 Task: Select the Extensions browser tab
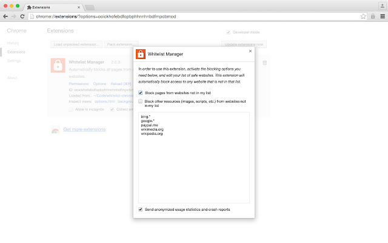coord(53,7)
